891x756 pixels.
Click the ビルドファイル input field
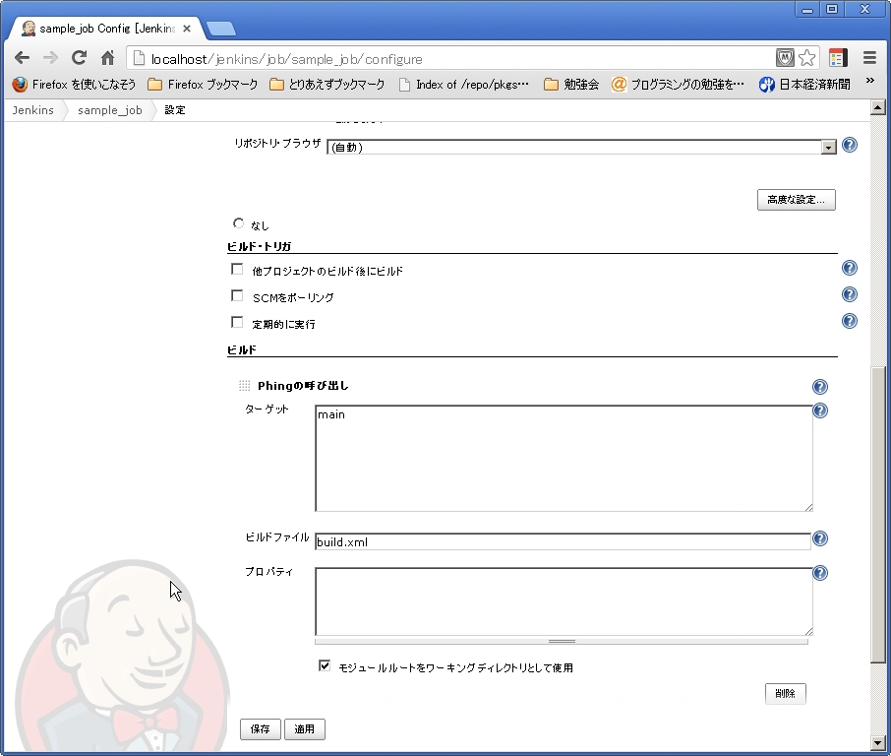pos(563,541)
